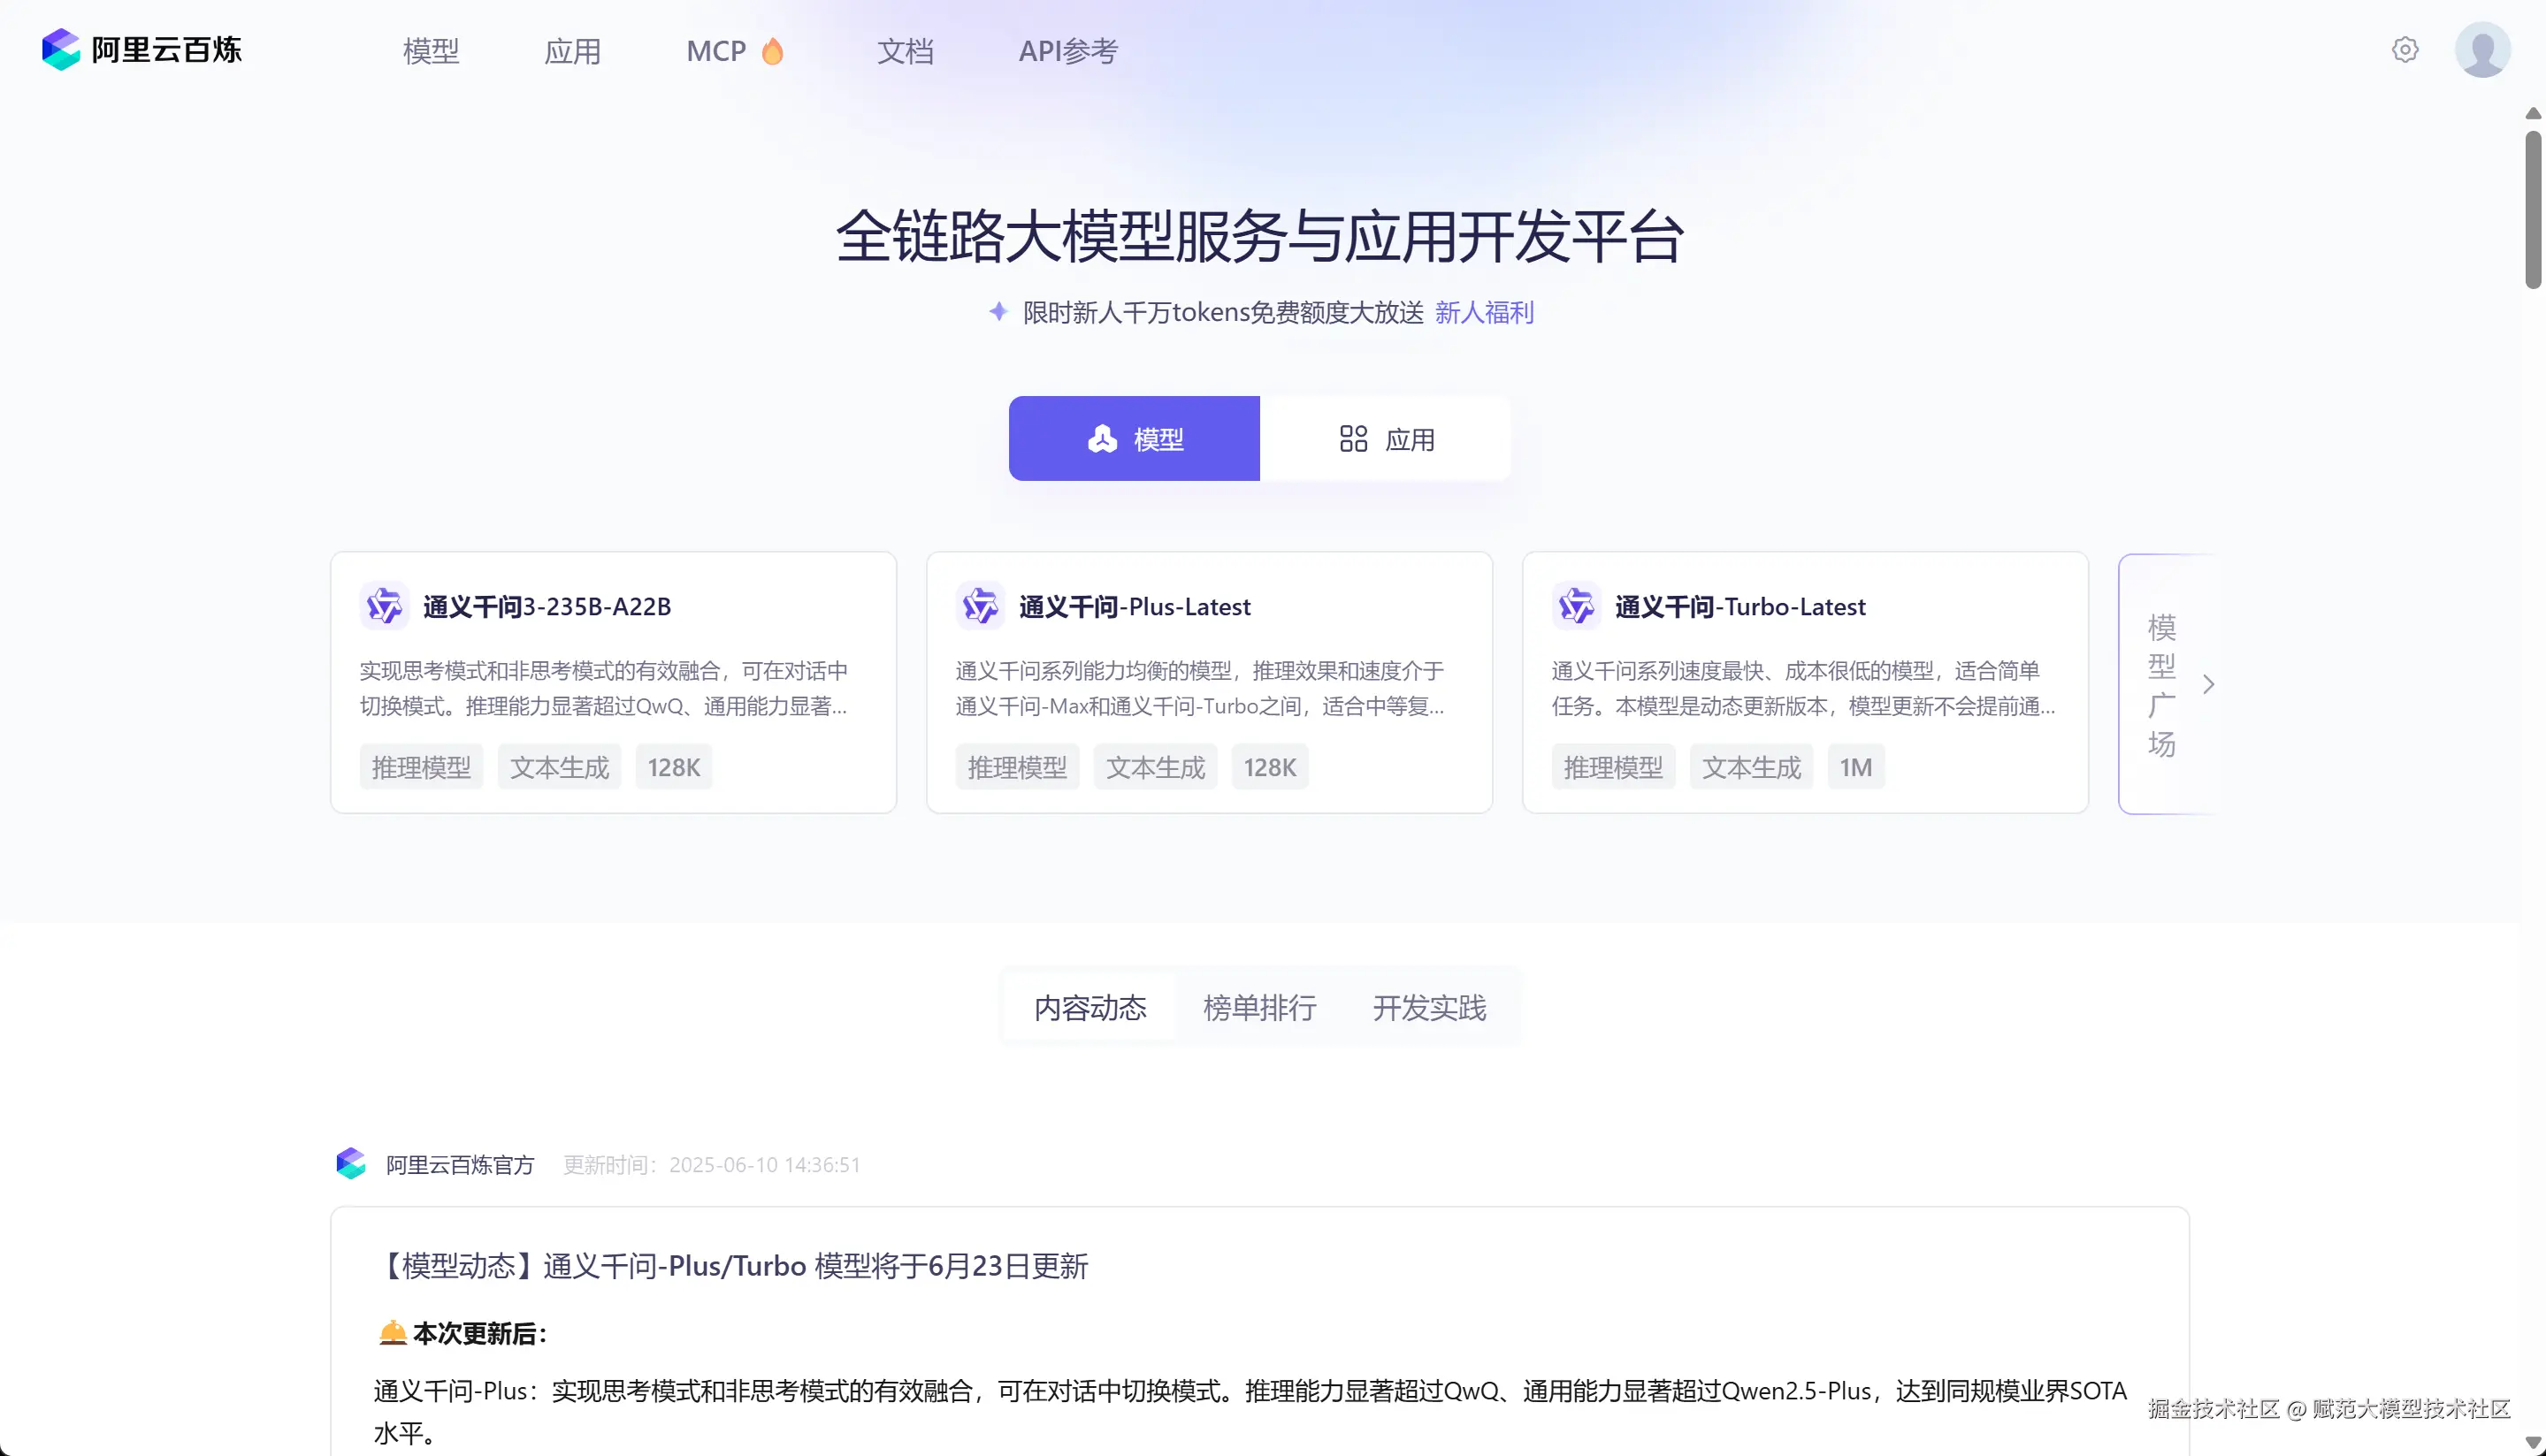Click the 阿里云百炼官方 author icon

351,1164
